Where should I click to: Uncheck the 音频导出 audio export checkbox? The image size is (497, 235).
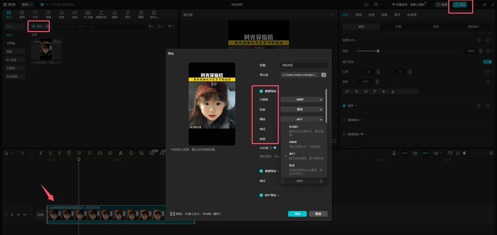pos(261,171)
